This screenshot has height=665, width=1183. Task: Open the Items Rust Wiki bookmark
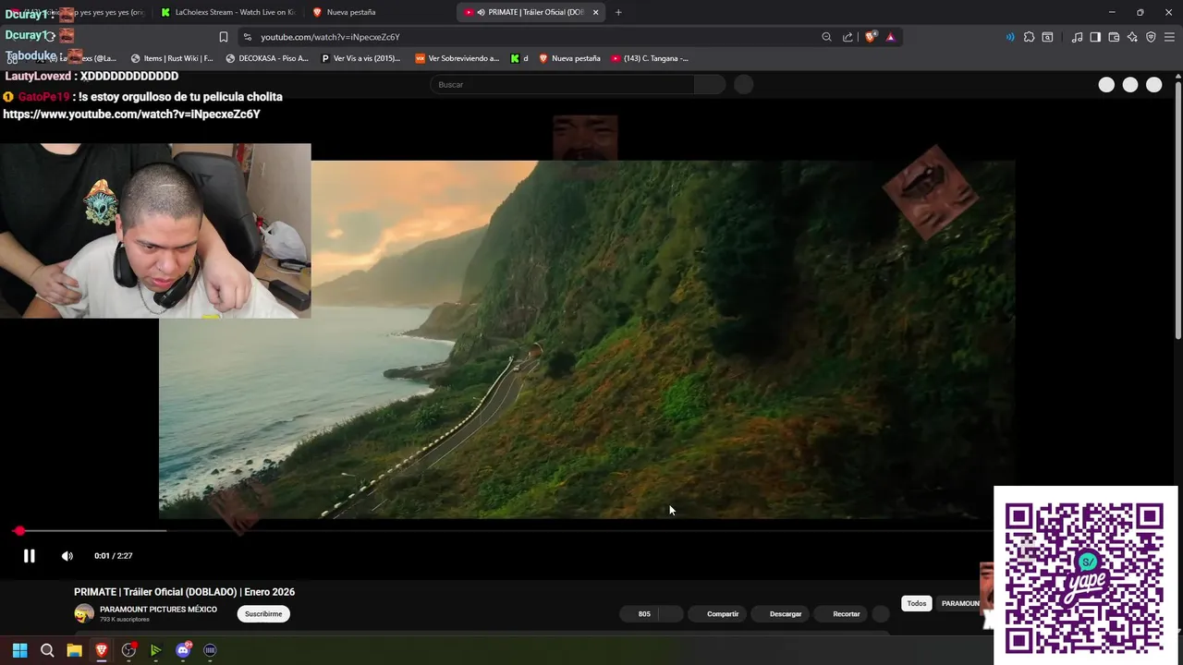[x=172, y=58]
